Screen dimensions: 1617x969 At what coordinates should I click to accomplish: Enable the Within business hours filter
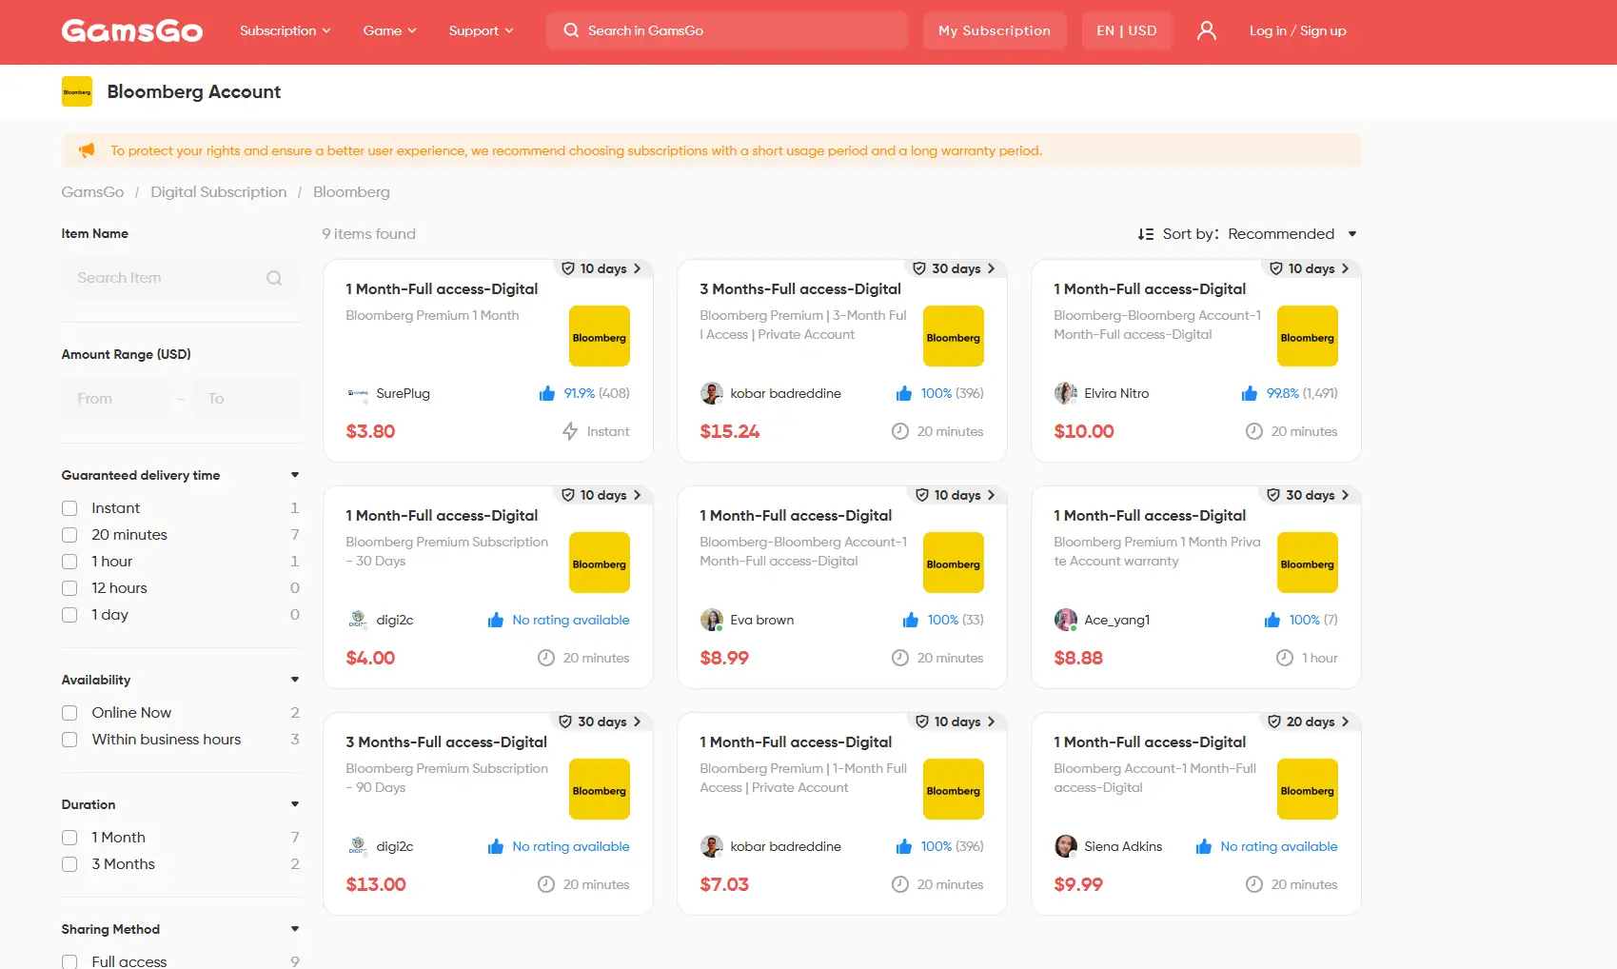tap(69, 740)
